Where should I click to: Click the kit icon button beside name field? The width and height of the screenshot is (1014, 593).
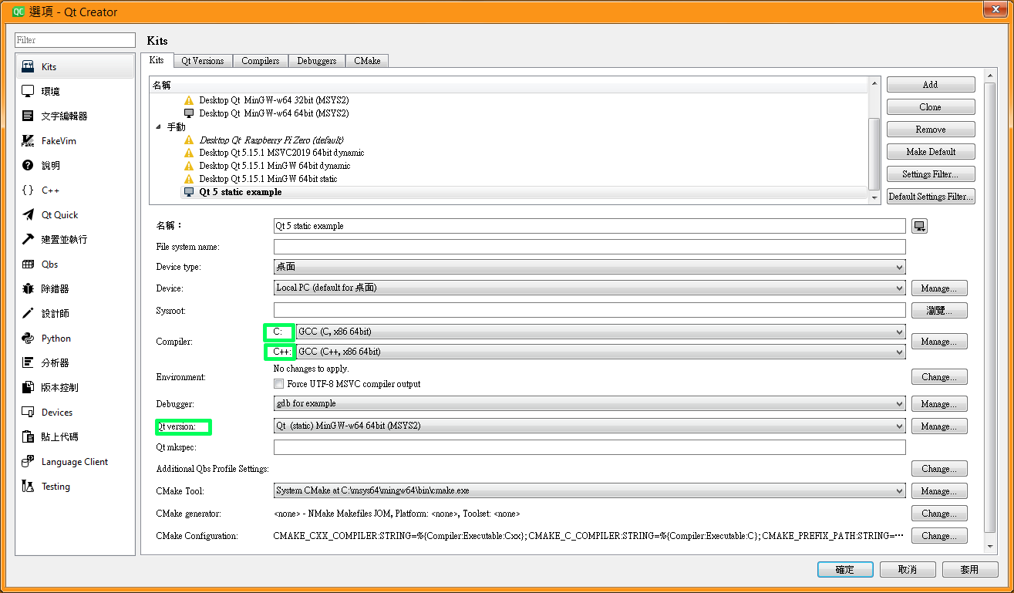pyautogui.click(x=919, y=226)
